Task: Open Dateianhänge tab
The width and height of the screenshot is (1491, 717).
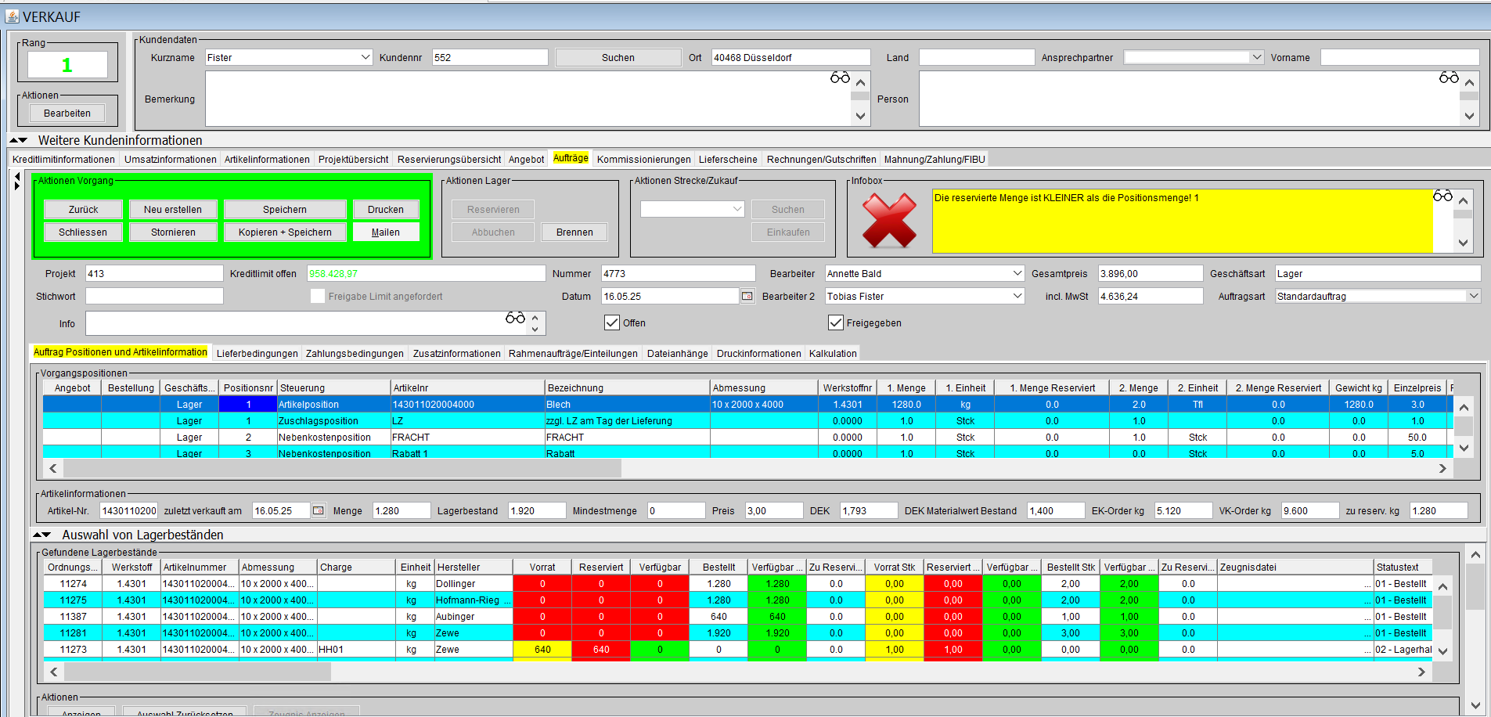Action: [677, 353]
